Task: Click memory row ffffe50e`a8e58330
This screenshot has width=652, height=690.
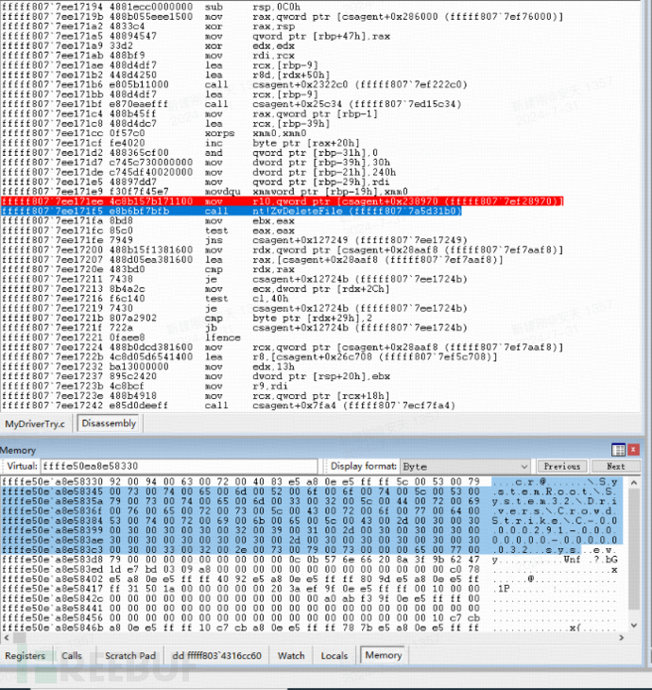Action: (x=309, y=481)
